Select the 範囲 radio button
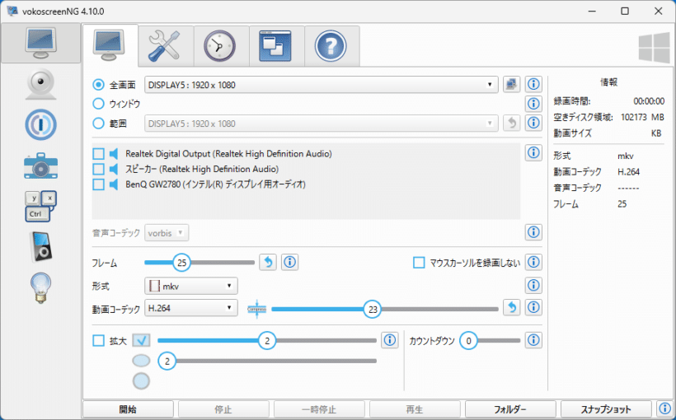Viewport: 676px width, 420px height. (x=98, y=124)
